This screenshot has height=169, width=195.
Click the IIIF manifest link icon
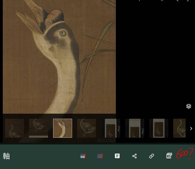(x=83, y=156)
